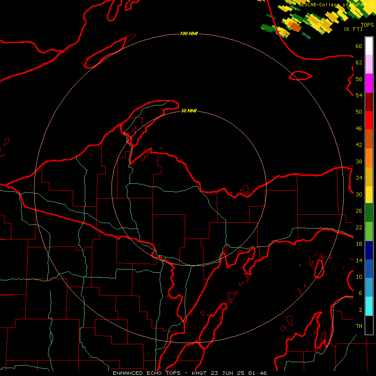
Task: Click the orange high-top echo cell
Action: pyautogui.click(x=294, y=26)
